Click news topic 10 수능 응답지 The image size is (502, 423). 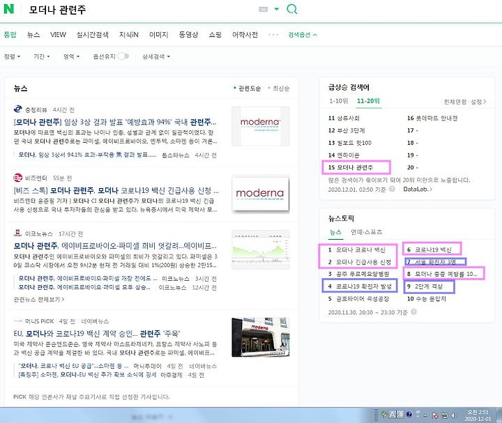(427, 299)
